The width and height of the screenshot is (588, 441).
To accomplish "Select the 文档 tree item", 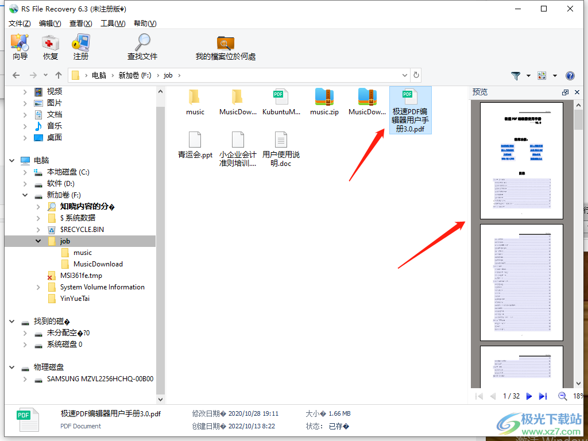I will coord(55,115).
